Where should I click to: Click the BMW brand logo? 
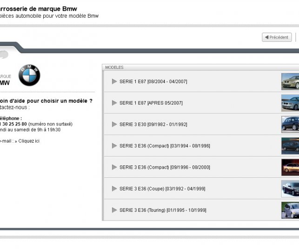pos(29,75)
